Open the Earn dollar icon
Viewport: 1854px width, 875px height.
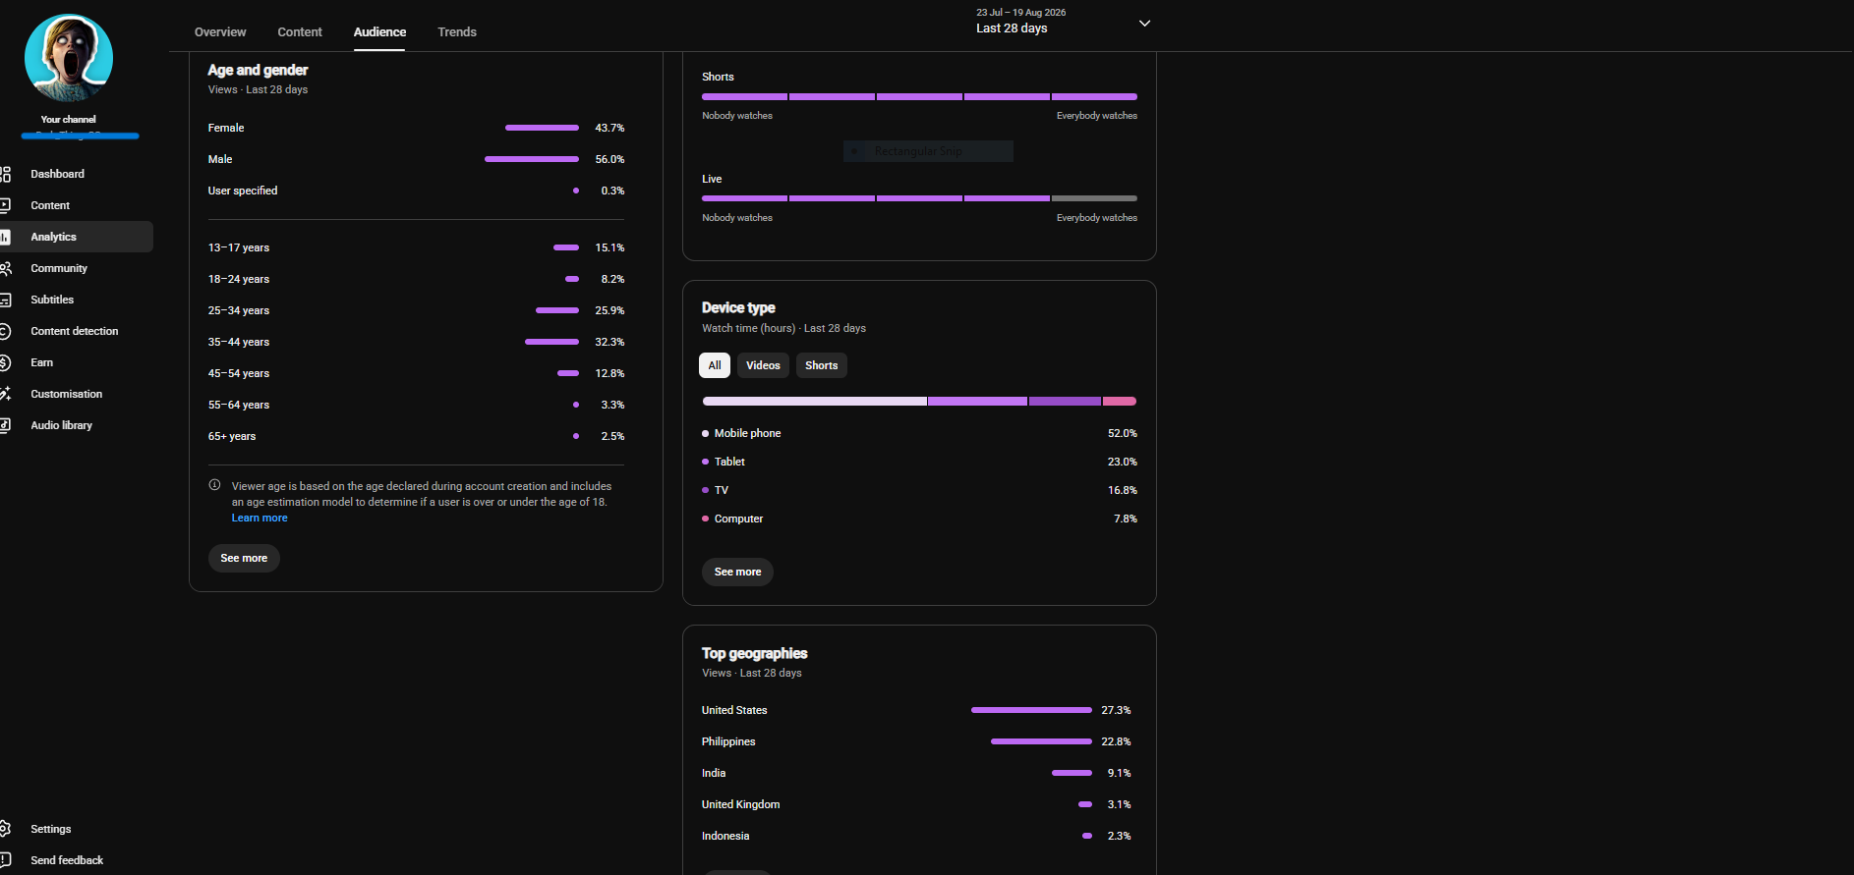[x=5, y=362]
